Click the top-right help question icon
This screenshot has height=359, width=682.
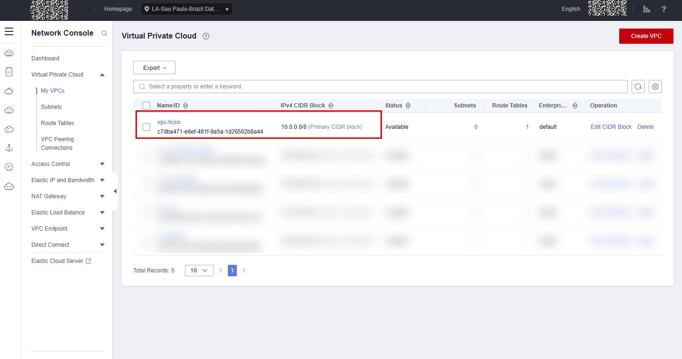pyautogui.click(x=663, y=9)
